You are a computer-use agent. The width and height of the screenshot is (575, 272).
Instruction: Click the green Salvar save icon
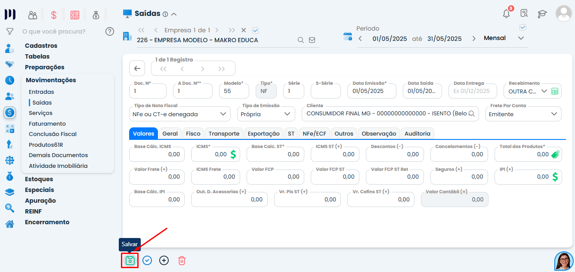130,260
